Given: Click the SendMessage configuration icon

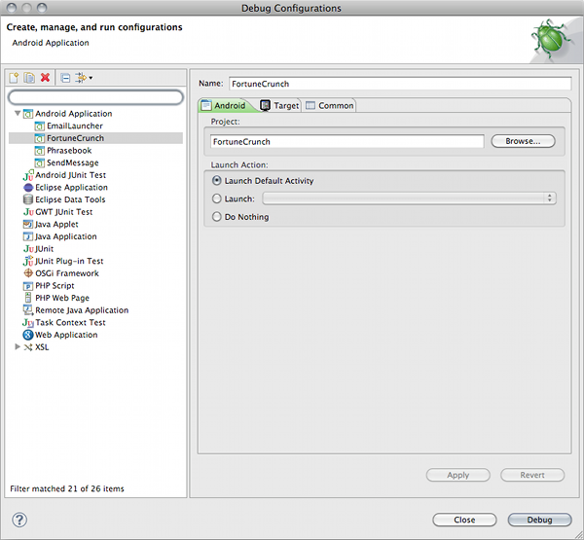Looking at the screenshot, I should click(40, 162).
